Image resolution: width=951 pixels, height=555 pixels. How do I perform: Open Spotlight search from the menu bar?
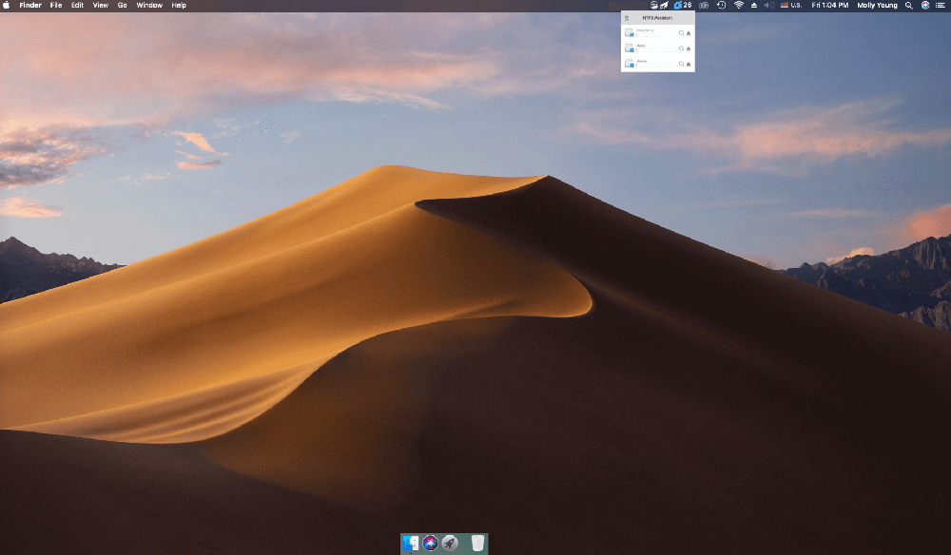tap(908, 5)
